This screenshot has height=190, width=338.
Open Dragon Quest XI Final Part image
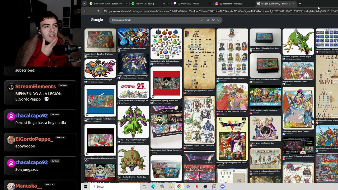tap(265, 159)
